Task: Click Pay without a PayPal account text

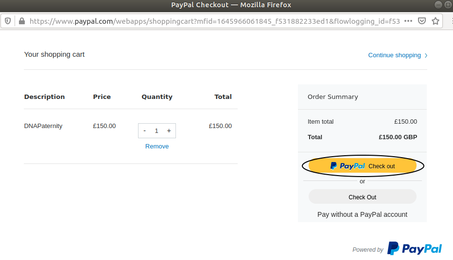Action: [x=362, y=214]
